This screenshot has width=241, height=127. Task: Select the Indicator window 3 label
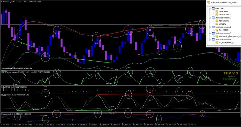point(223,33)
